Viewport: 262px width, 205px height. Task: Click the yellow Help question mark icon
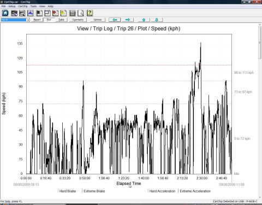90,13
